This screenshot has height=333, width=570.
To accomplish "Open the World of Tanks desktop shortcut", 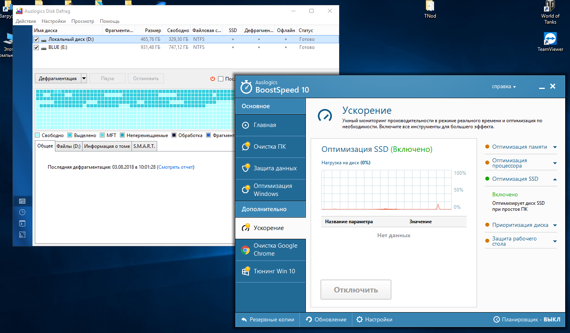I will coord(550,13).
